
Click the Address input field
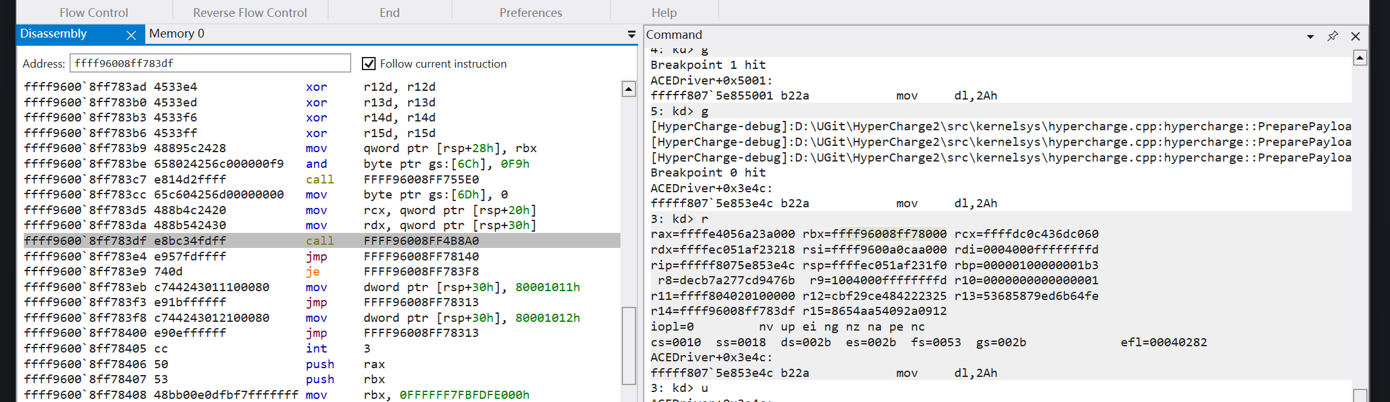(x=210, y=63)
